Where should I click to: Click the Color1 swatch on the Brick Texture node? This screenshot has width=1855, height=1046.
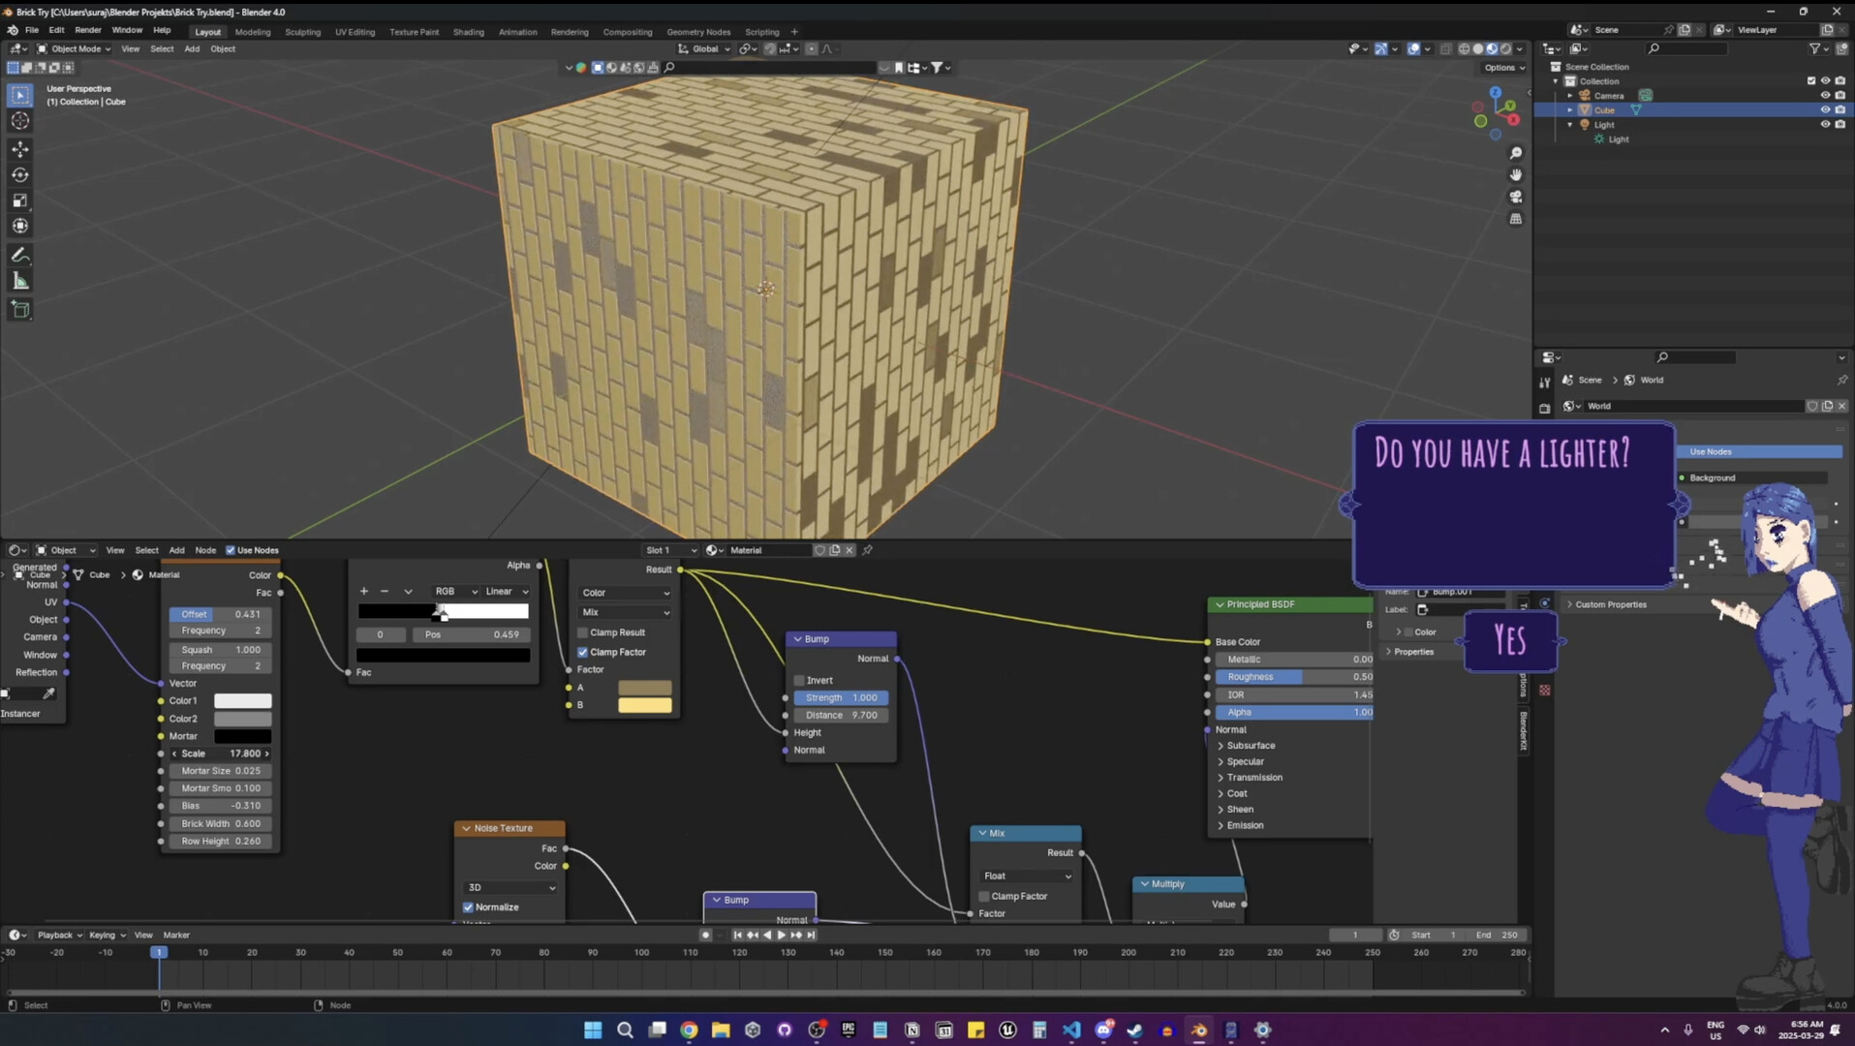[x=242, y=699]
